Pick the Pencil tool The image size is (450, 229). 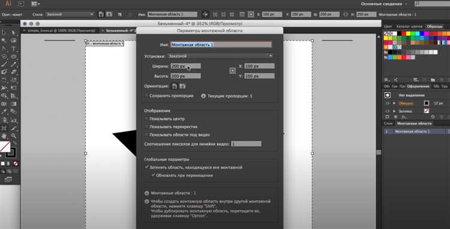tap(13, 64)
